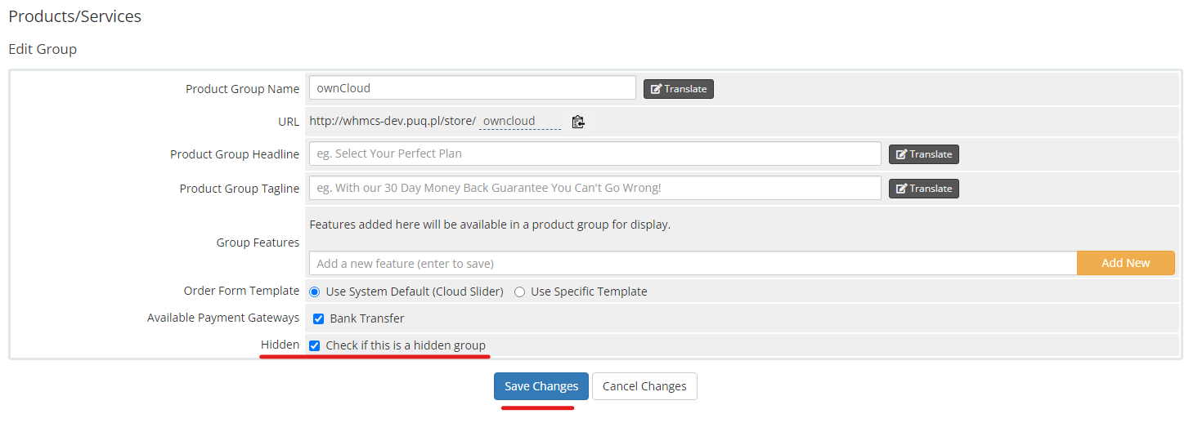Click into the Product Group Headline input
Screen dimensions: 1189x423
pos(595,154)
